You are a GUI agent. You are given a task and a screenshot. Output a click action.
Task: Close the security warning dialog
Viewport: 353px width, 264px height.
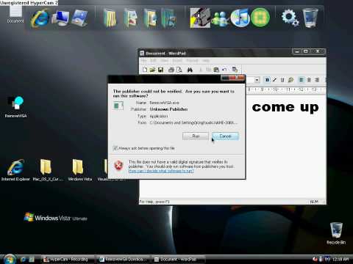237,78
